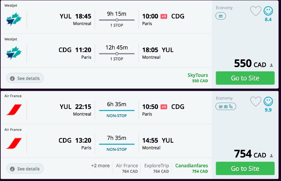The width and height of the screenshot is (281, 181).
Task: Click the 9.9 smiley rating icon
Action: [x=268, y=102]
